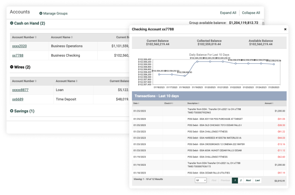
Task: Collapse the Cash on Hand group
Action: 12,24
